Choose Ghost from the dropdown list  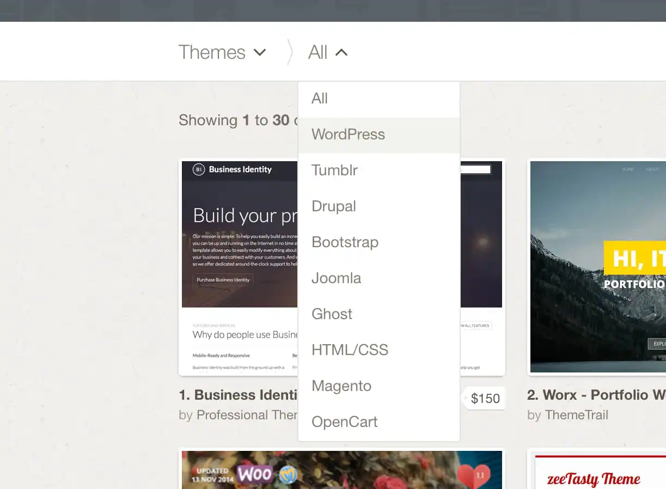379,314
